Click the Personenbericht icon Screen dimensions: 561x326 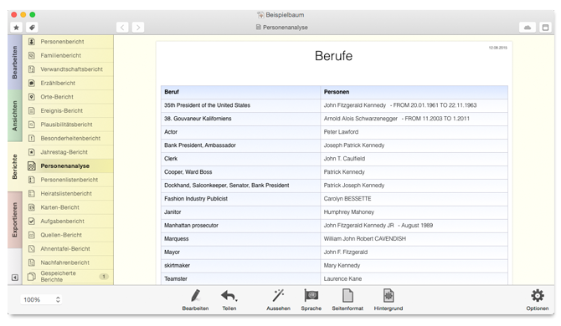point(32,42)
